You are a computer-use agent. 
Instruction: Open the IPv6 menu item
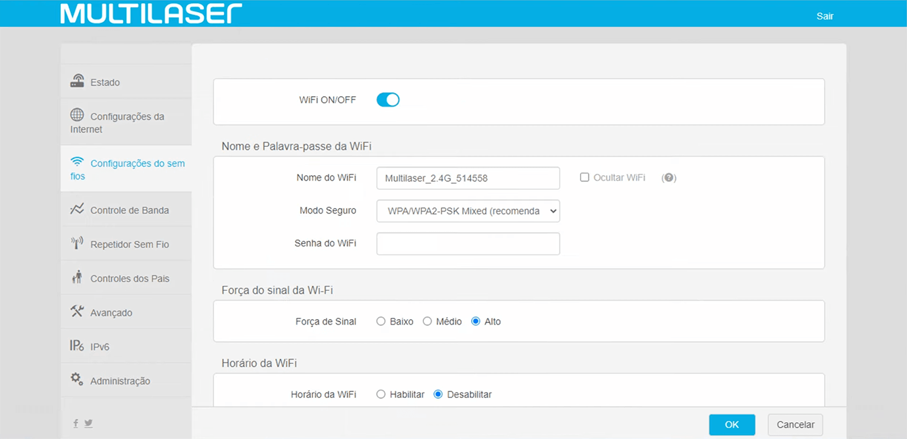tap(100, 347)
